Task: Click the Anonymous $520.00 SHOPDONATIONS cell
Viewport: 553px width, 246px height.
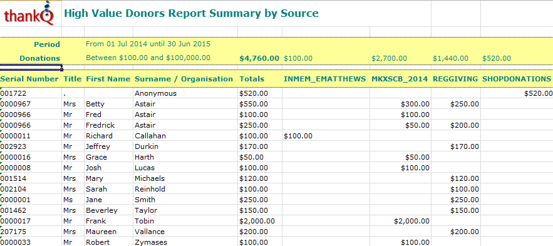Action: pos(538,93)
